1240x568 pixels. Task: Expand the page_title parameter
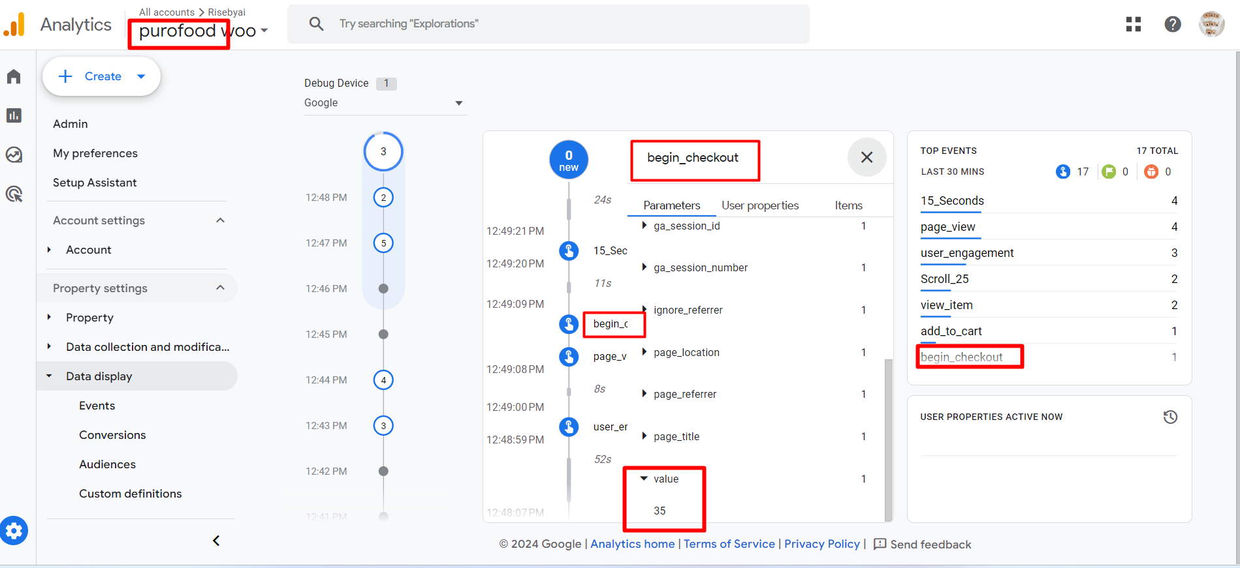coord(644,436)
